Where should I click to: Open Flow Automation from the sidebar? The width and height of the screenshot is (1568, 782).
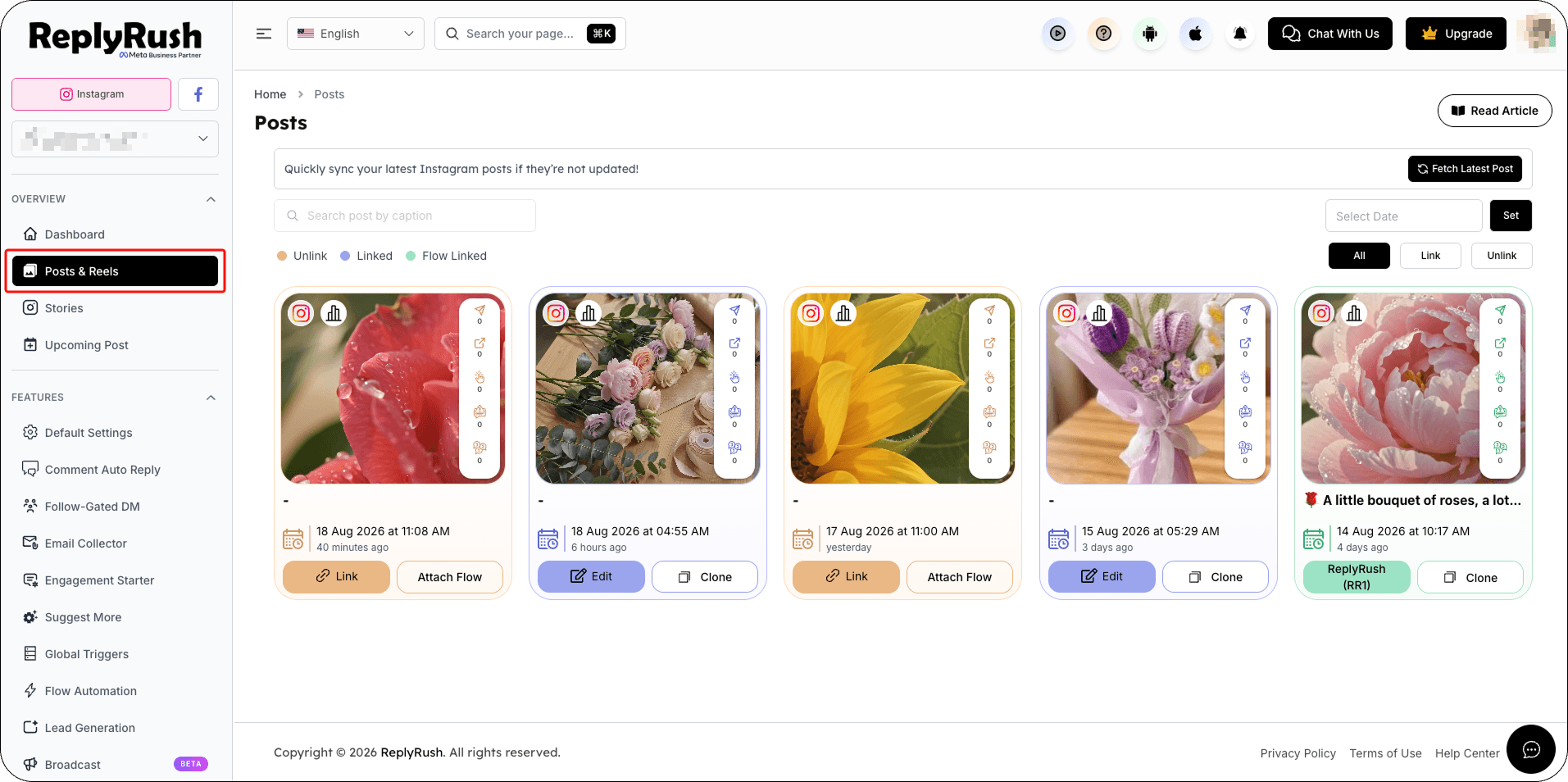point(115,691)
